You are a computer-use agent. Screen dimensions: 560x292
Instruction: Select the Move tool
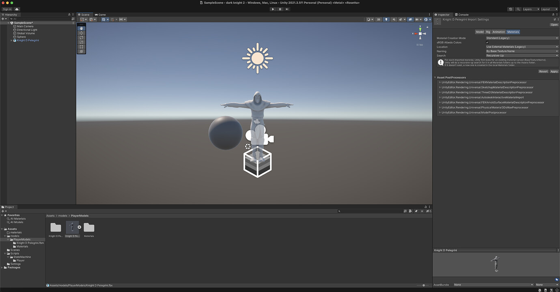[x=81, y=33]
